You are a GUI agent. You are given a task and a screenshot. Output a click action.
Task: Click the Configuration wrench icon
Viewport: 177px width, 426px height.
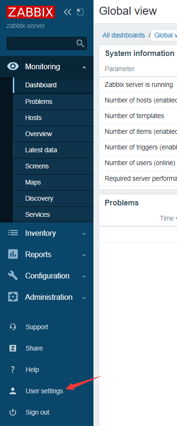tap(13, 276)
